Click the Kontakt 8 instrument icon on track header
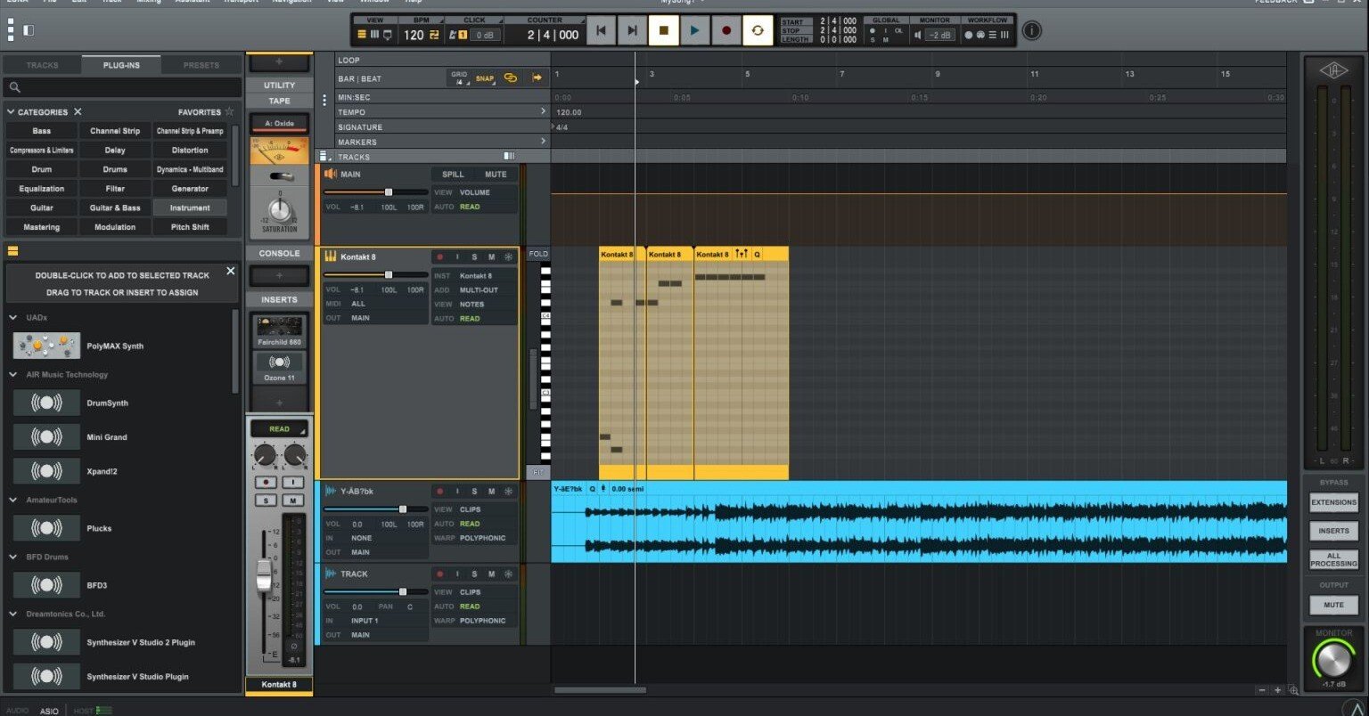1369x716 pixels. 329,256
